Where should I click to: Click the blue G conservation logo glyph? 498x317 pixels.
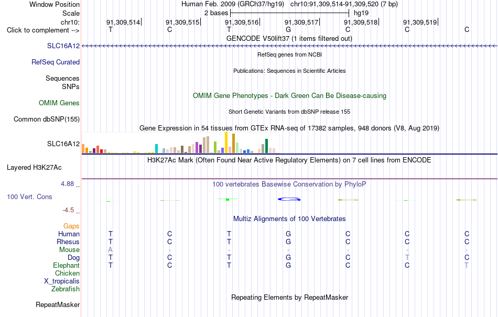pos(289,199)
